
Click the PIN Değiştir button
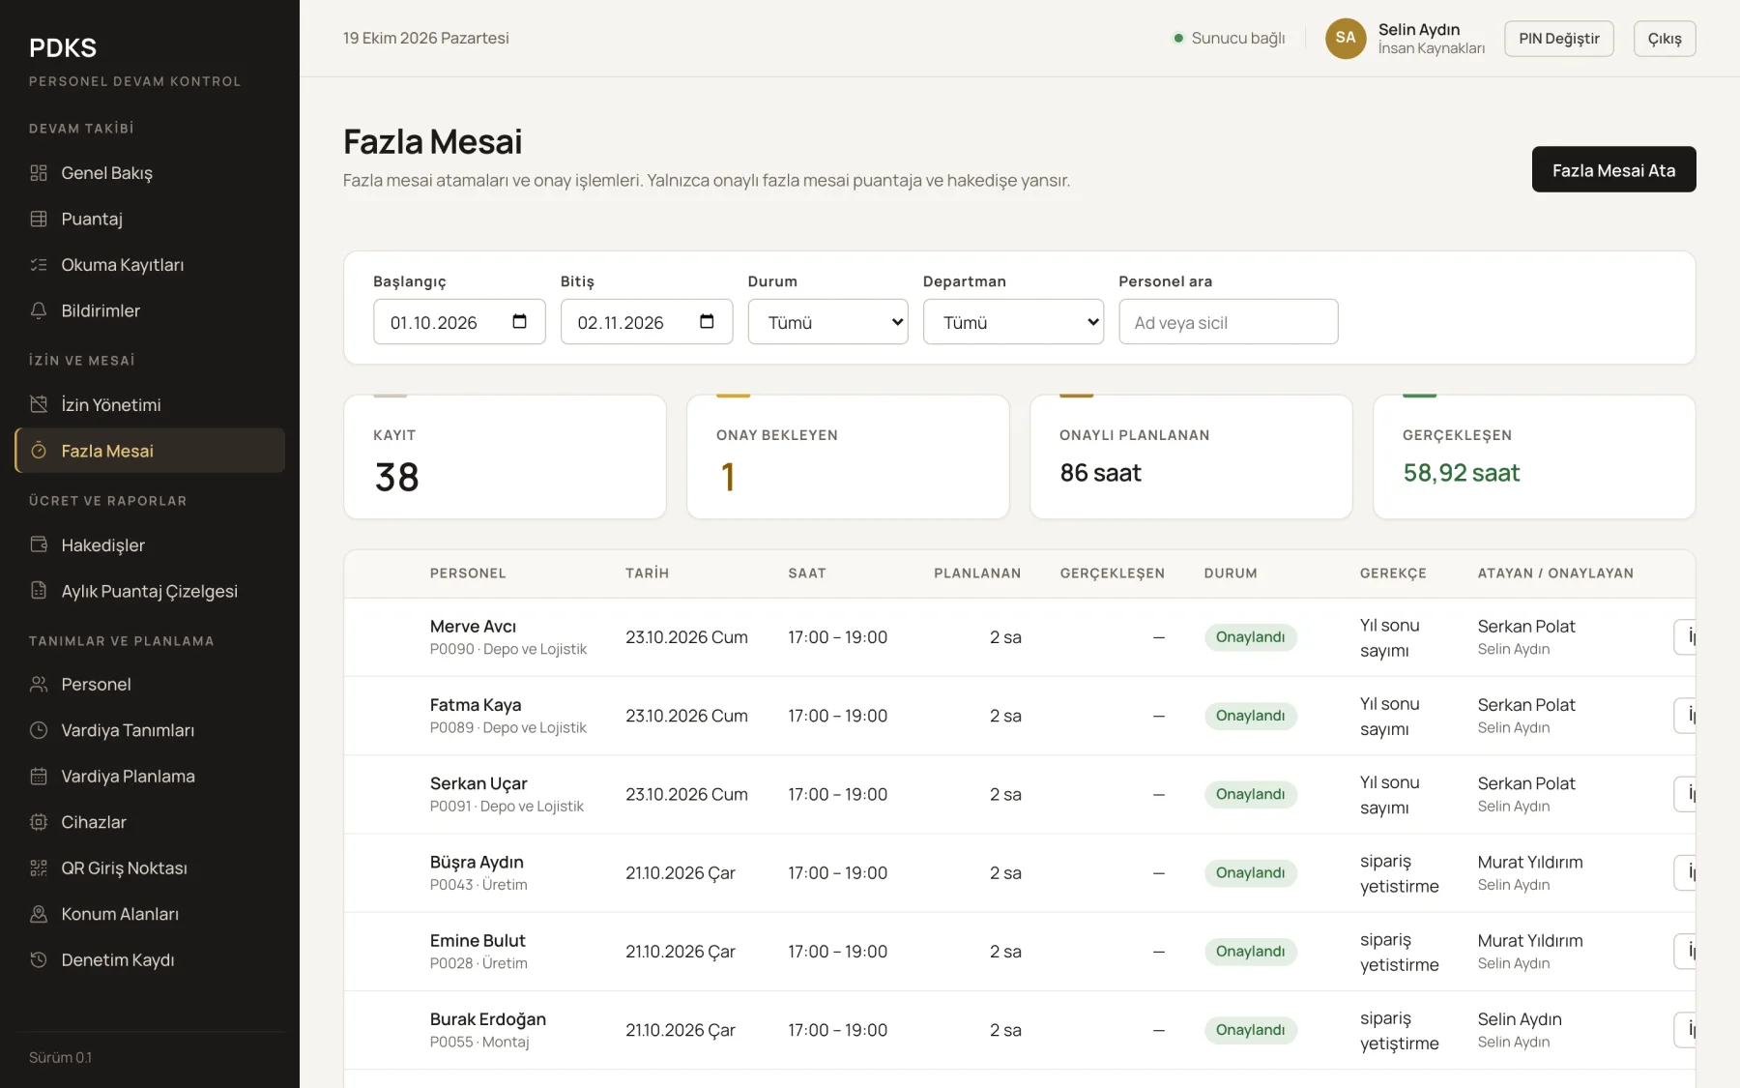coord(1559,38)
